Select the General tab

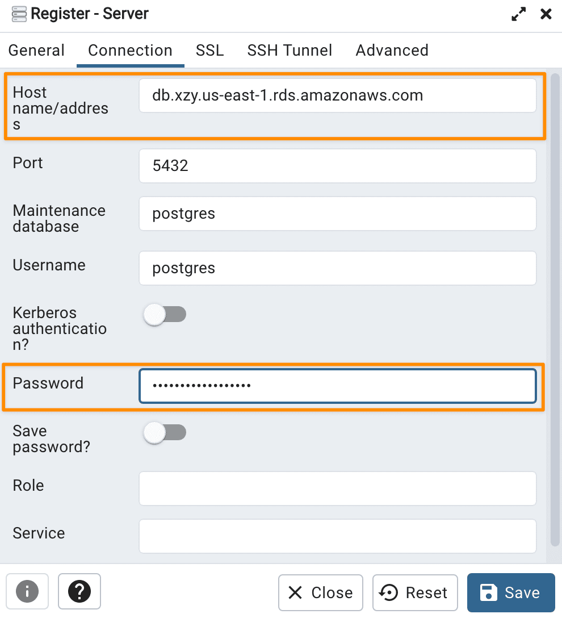36,51
